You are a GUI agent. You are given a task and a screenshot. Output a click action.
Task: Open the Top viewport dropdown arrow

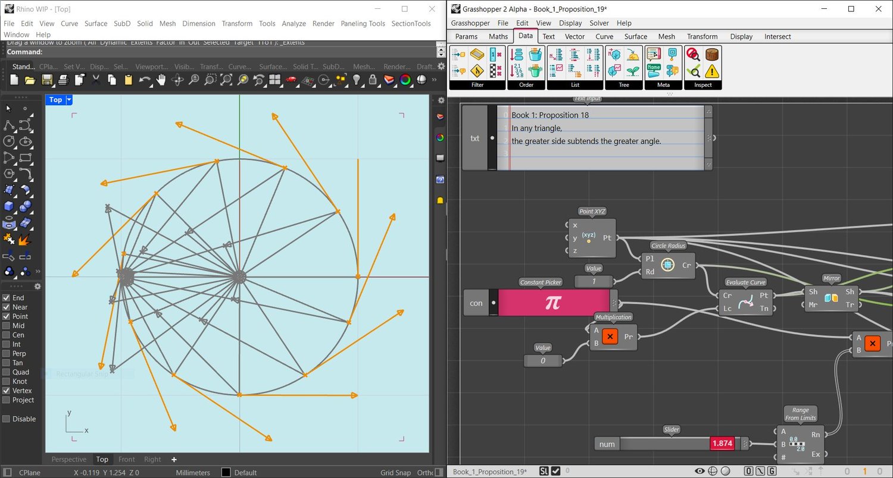69,100
